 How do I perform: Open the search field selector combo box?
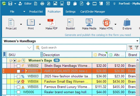click(18, 47)
